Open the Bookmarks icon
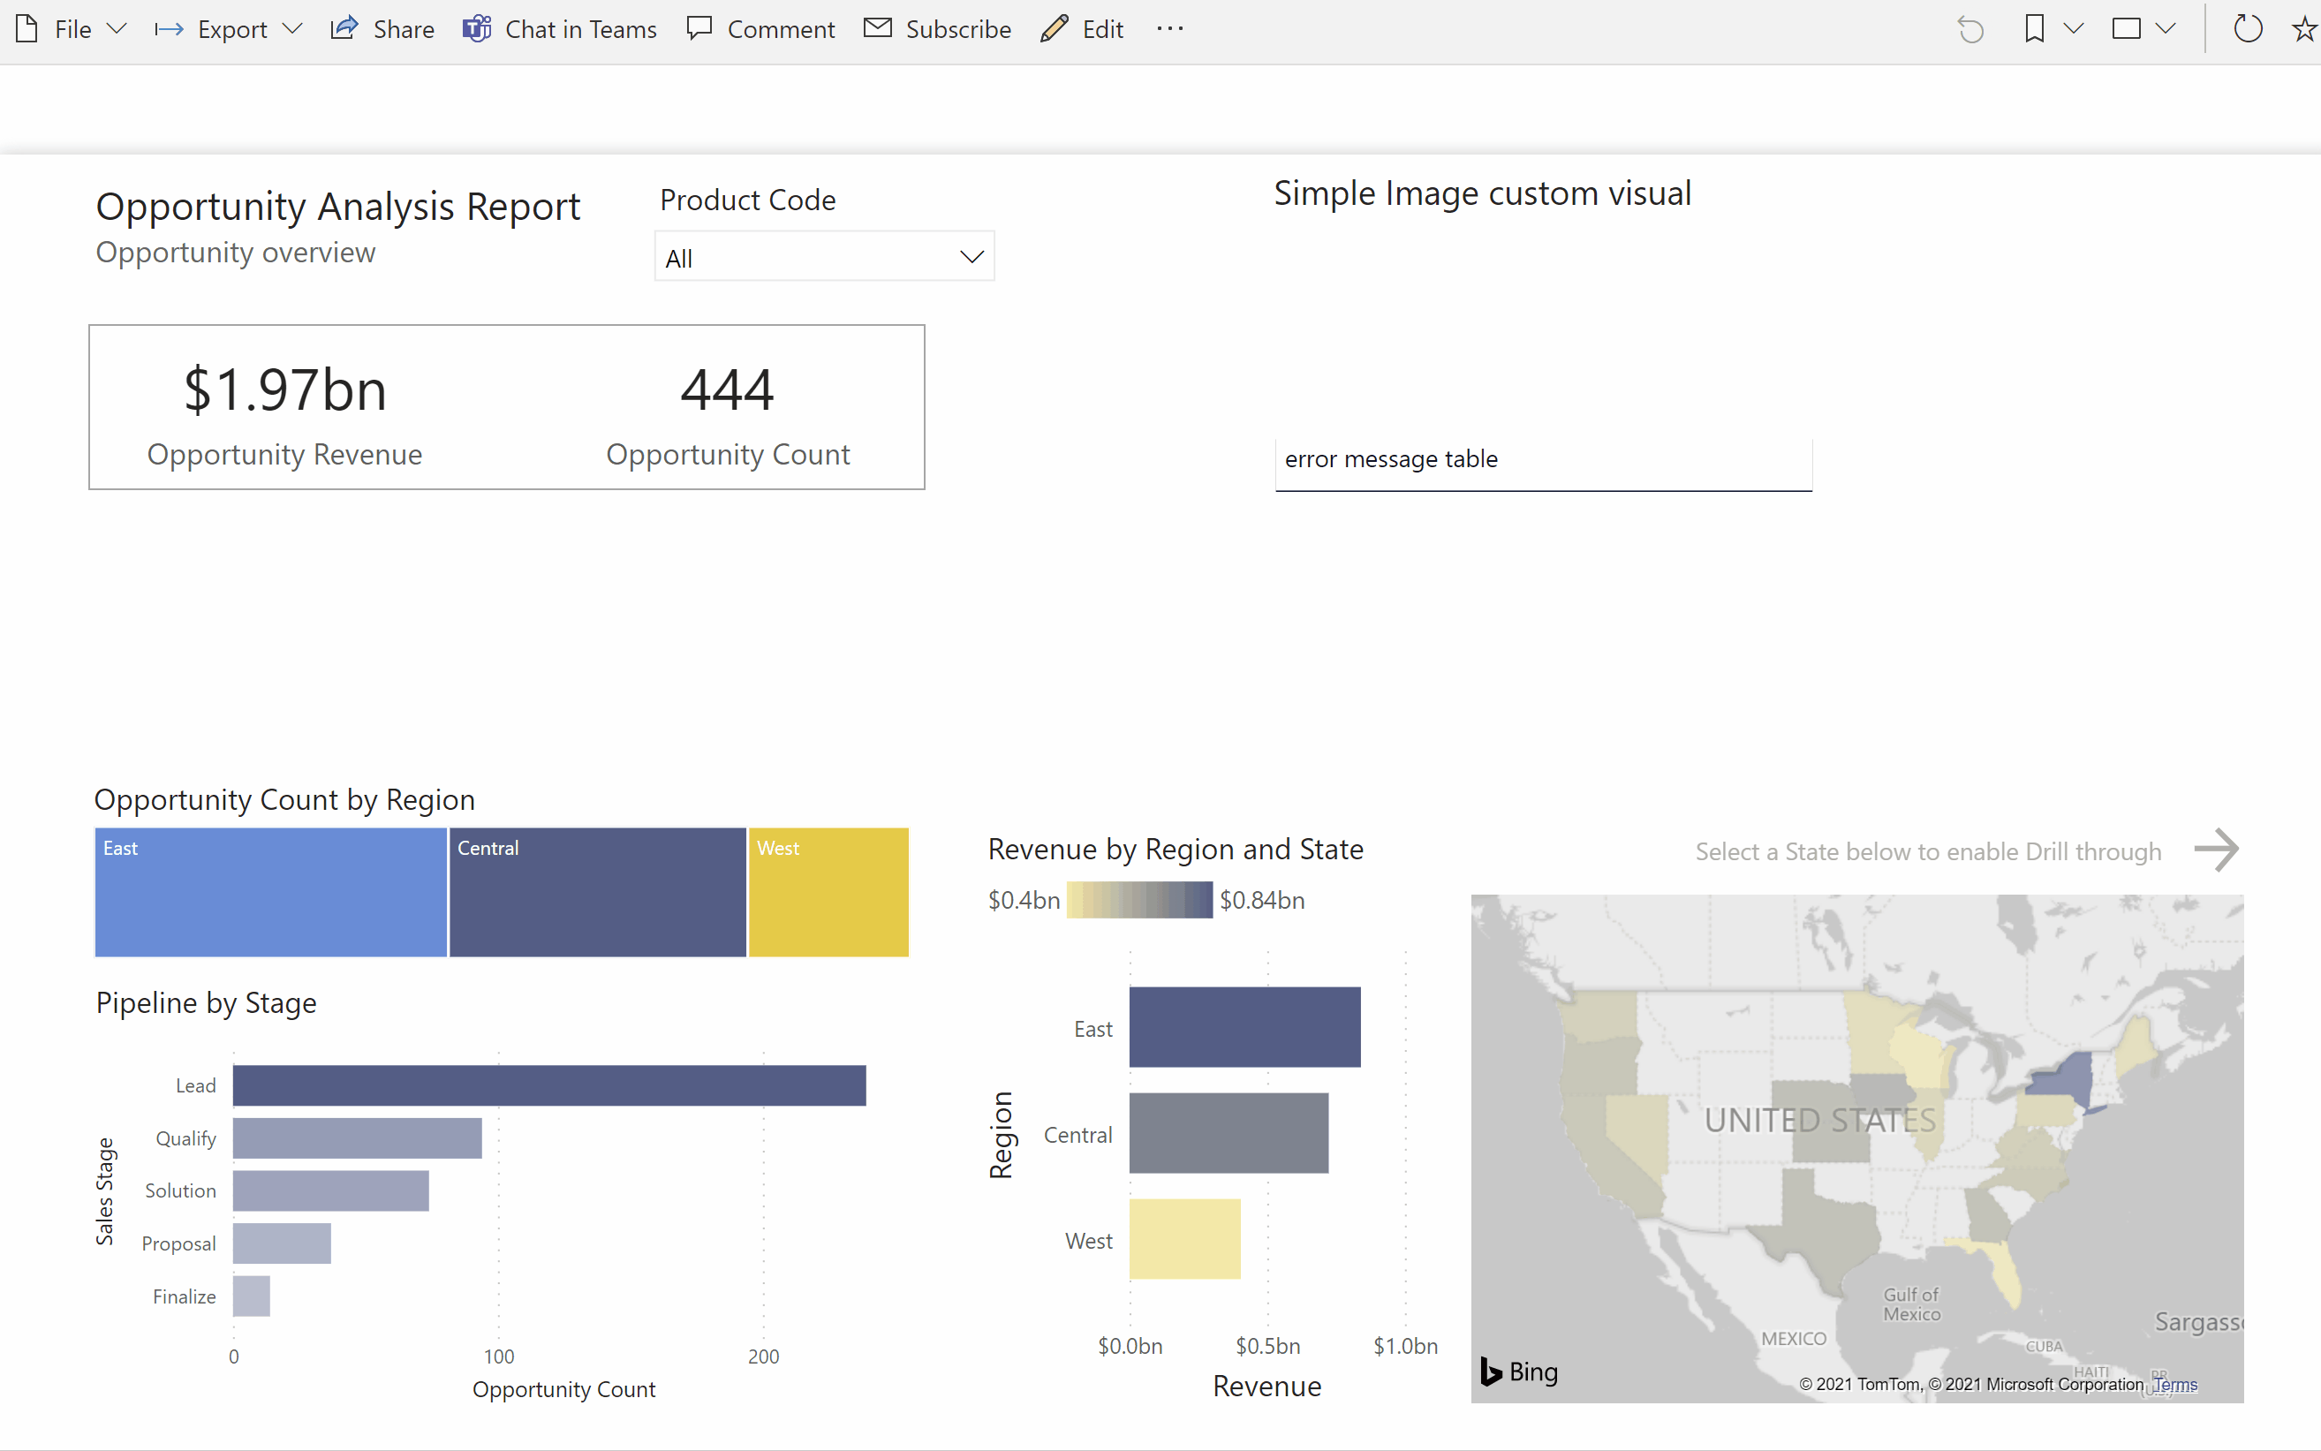Screen dimensions: 2321x1451 (x=2036, y=29)
